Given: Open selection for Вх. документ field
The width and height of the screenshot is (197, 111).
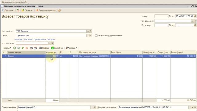Looking at the screenshot, I should tap(192, 21).
